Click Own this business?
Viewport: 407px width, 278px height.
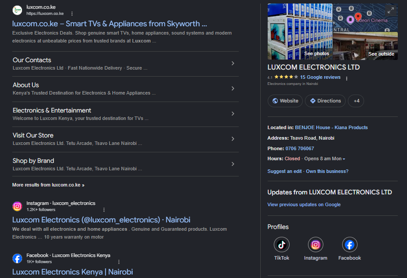[327, 172]
